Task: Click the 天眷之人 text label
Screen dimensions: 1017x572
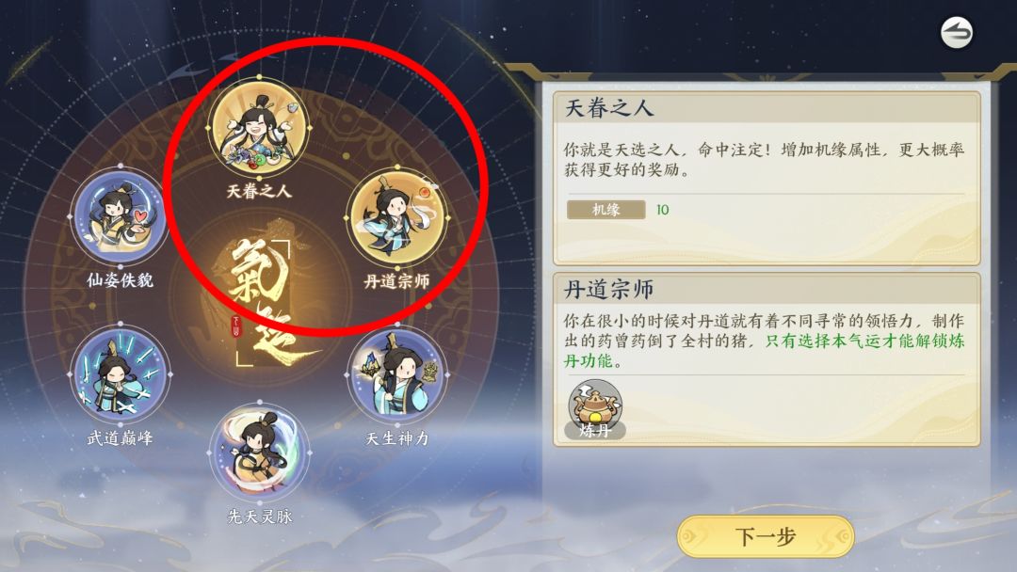Action: [x=259, y=191]
